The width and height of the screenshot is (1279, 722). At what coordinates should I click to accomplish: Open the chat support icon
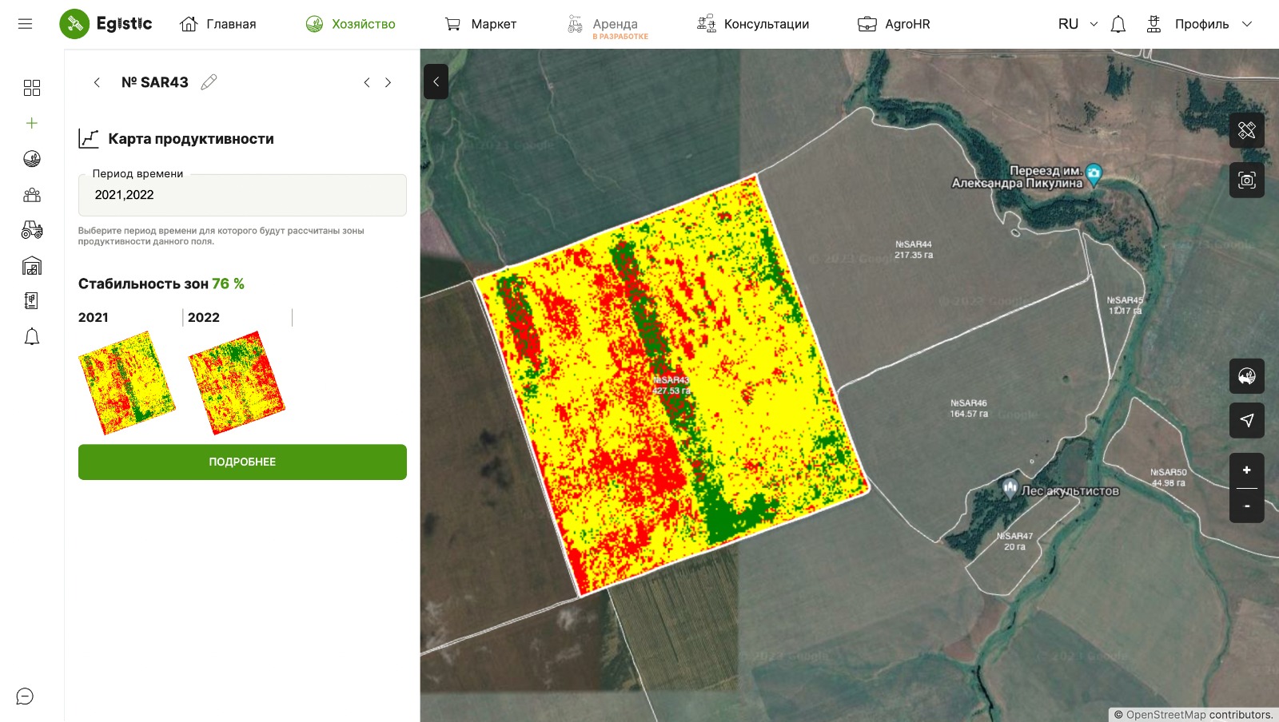26,696
